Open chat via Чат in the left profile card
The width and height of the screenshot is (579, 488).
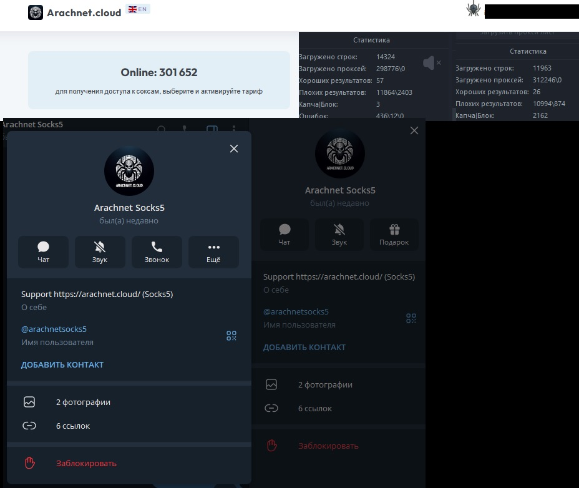(43, 252)
